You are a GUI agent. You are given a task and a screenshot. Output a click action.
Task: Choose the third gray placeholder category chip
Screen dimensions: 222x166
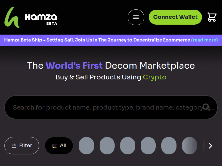tap(128, 146)
